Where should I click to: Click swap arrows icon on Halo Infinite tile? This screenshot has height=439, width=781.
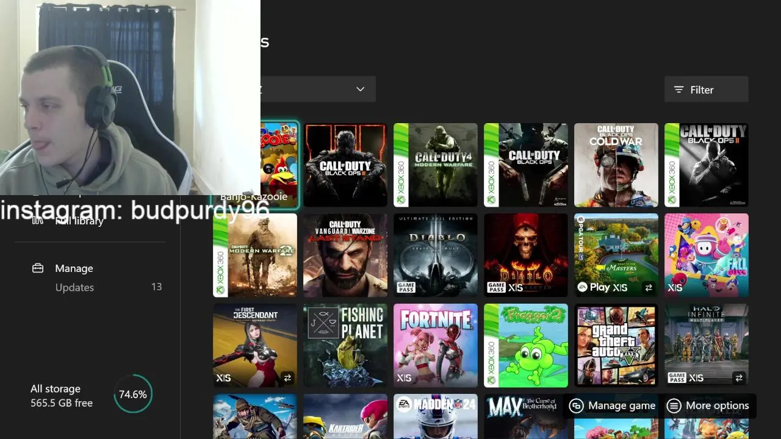point(739,378)
